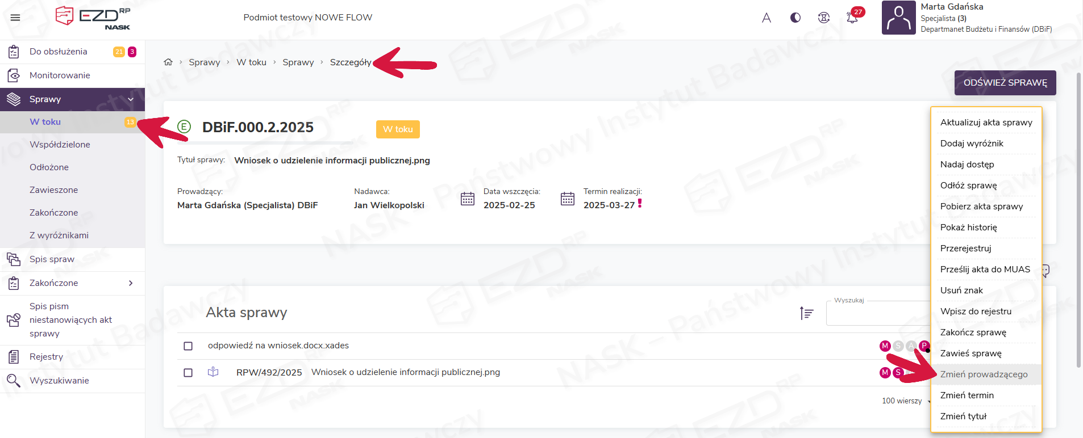Expand the Zakończone sidebar submenu
The image size is (1083, 438).
[x=131, y=283]
